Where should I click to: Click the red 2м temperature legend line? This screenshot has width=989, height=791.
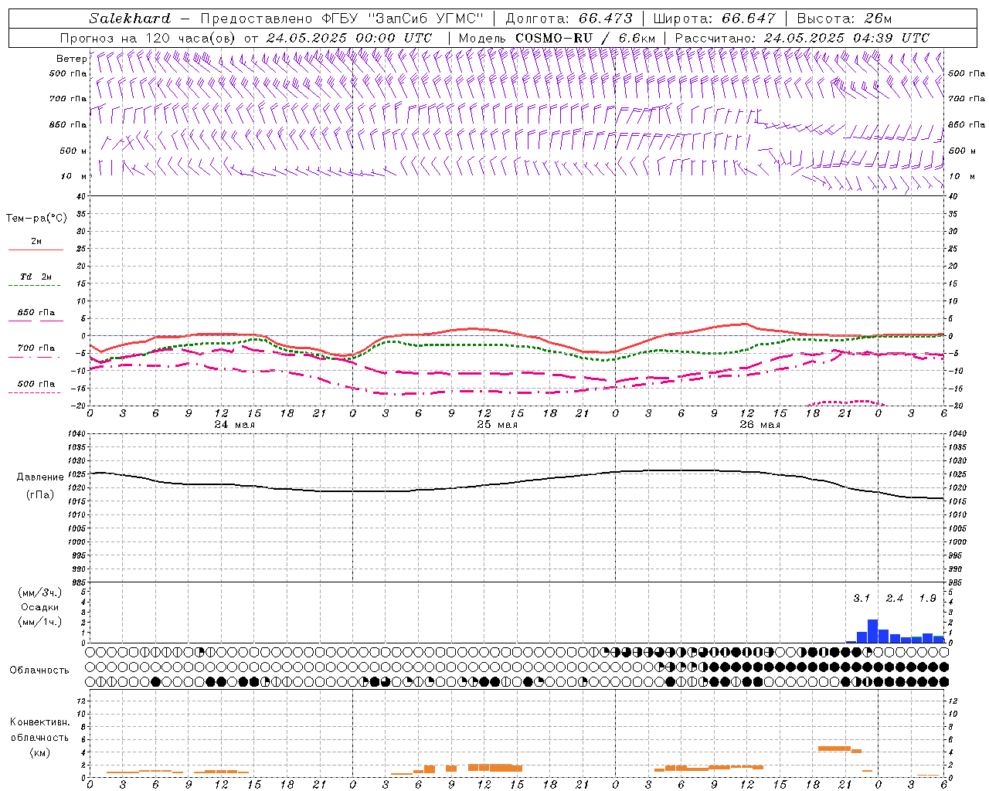(36, 250)
